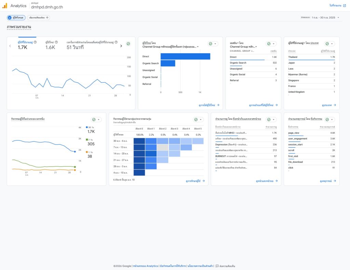Show previous metrics with the left chevron arrow

(x=10, y=46)
